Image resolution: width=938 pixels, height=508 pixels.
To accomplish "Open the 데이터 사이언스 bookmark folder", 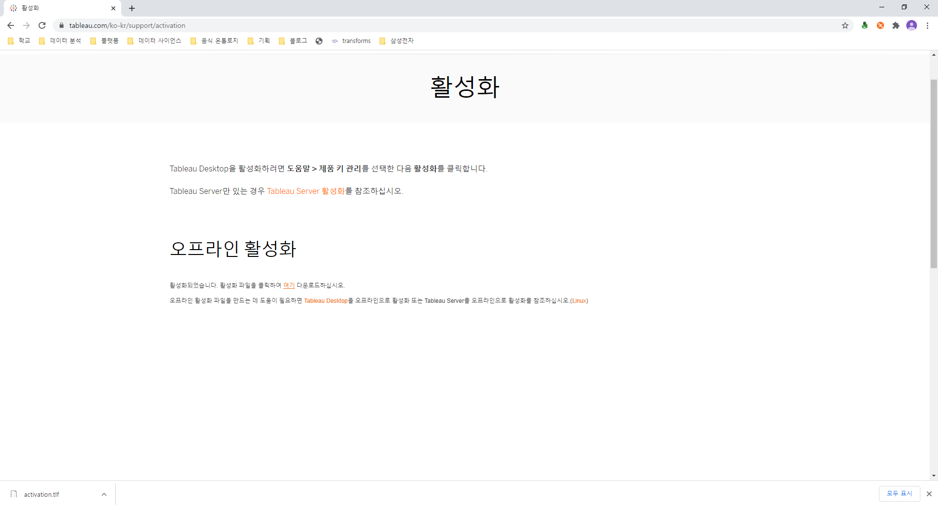I will click(154, 41).
